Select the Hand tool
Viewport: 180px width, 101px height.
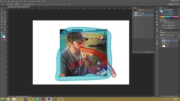[2, 33]
